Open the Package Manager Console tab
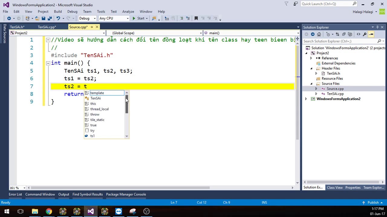 click(x=126, y=194)
